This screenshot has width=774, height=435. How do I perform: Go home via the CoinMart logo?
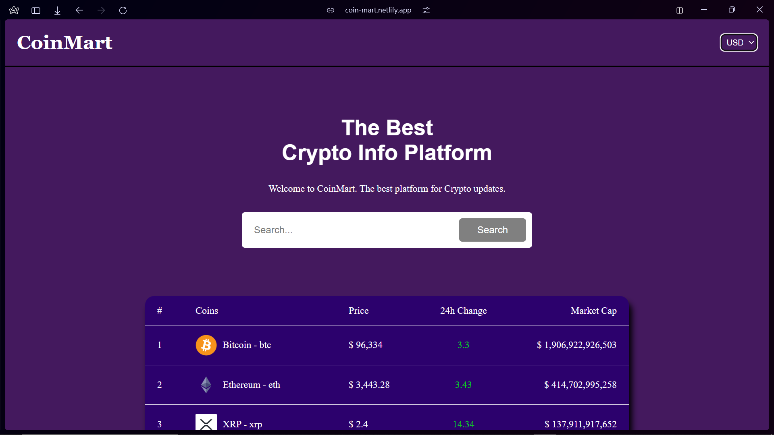coord(64,43)
